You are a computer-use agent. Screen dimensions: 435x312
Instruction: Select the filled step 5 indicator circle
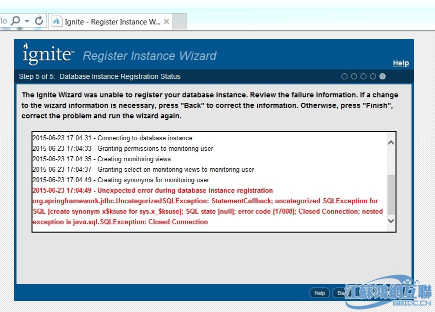click(382, 76)
